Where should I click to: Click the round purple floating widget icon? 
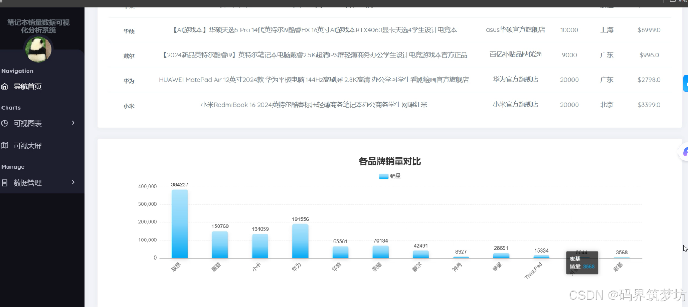click(685, 152)
